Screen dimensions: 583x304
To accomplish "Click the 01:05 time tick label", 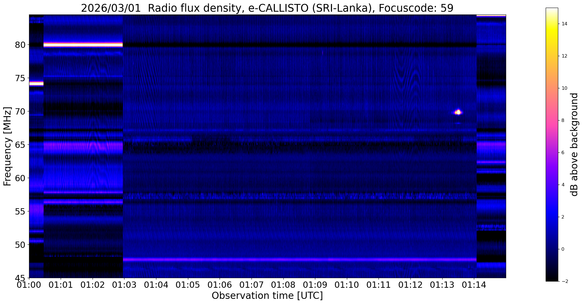I will [x=188, y=285].
